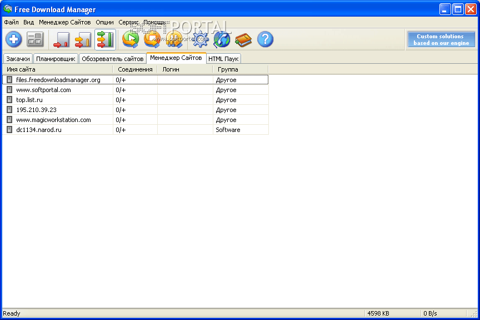Select the www.magicworkstation.com site entry
Viewport: 480px width, 320px height.
(136, 120)
